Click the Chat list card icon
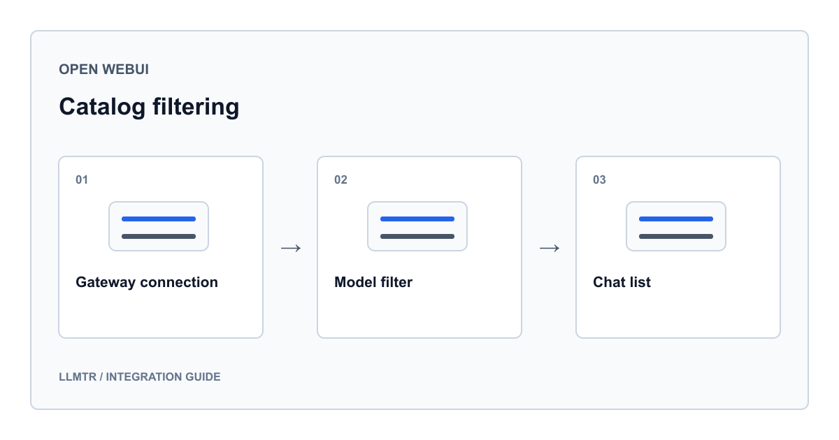This screenshot has height=440, width=839. pos(676,226)
